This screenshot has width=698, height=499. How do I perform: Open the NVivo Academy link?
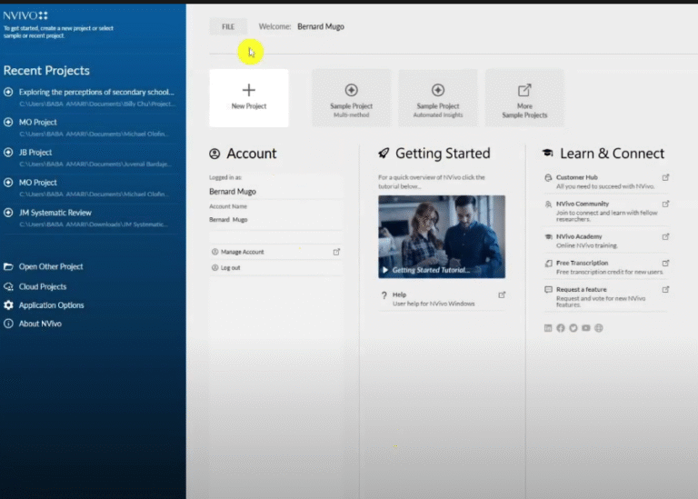579,236
